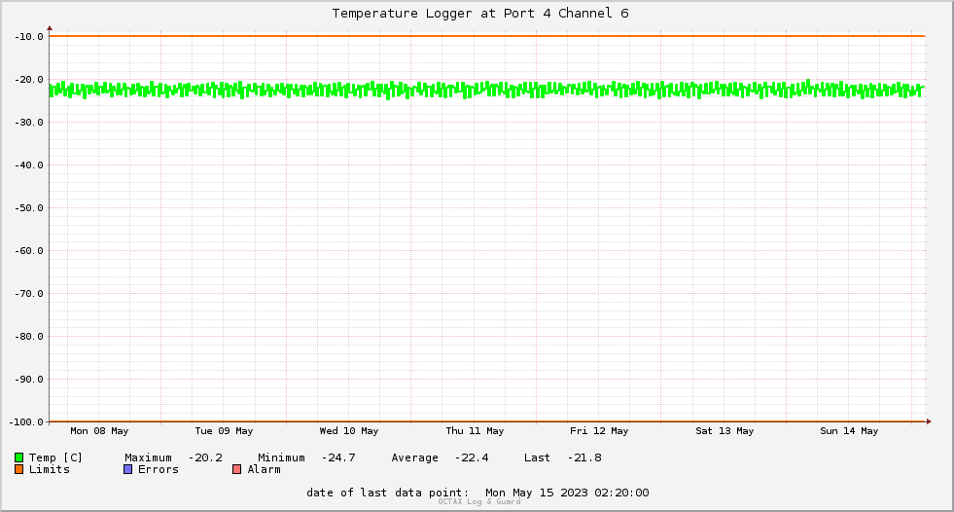Screen dimensions: 954x512
Task: Click the 'Wed 10 May' x-axis label
Action: (x=349, y=431)
